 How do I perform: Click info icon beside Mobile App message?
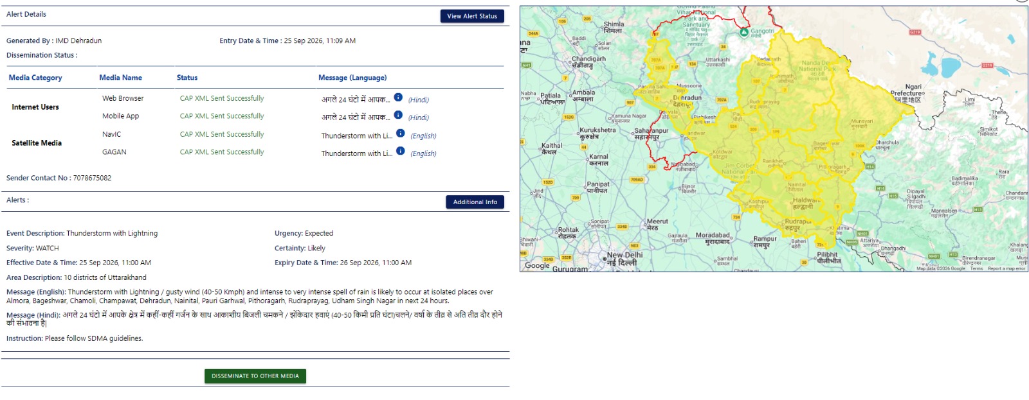(398, 115)
